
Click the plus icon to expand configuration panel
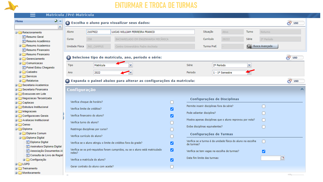pos(68,81)
